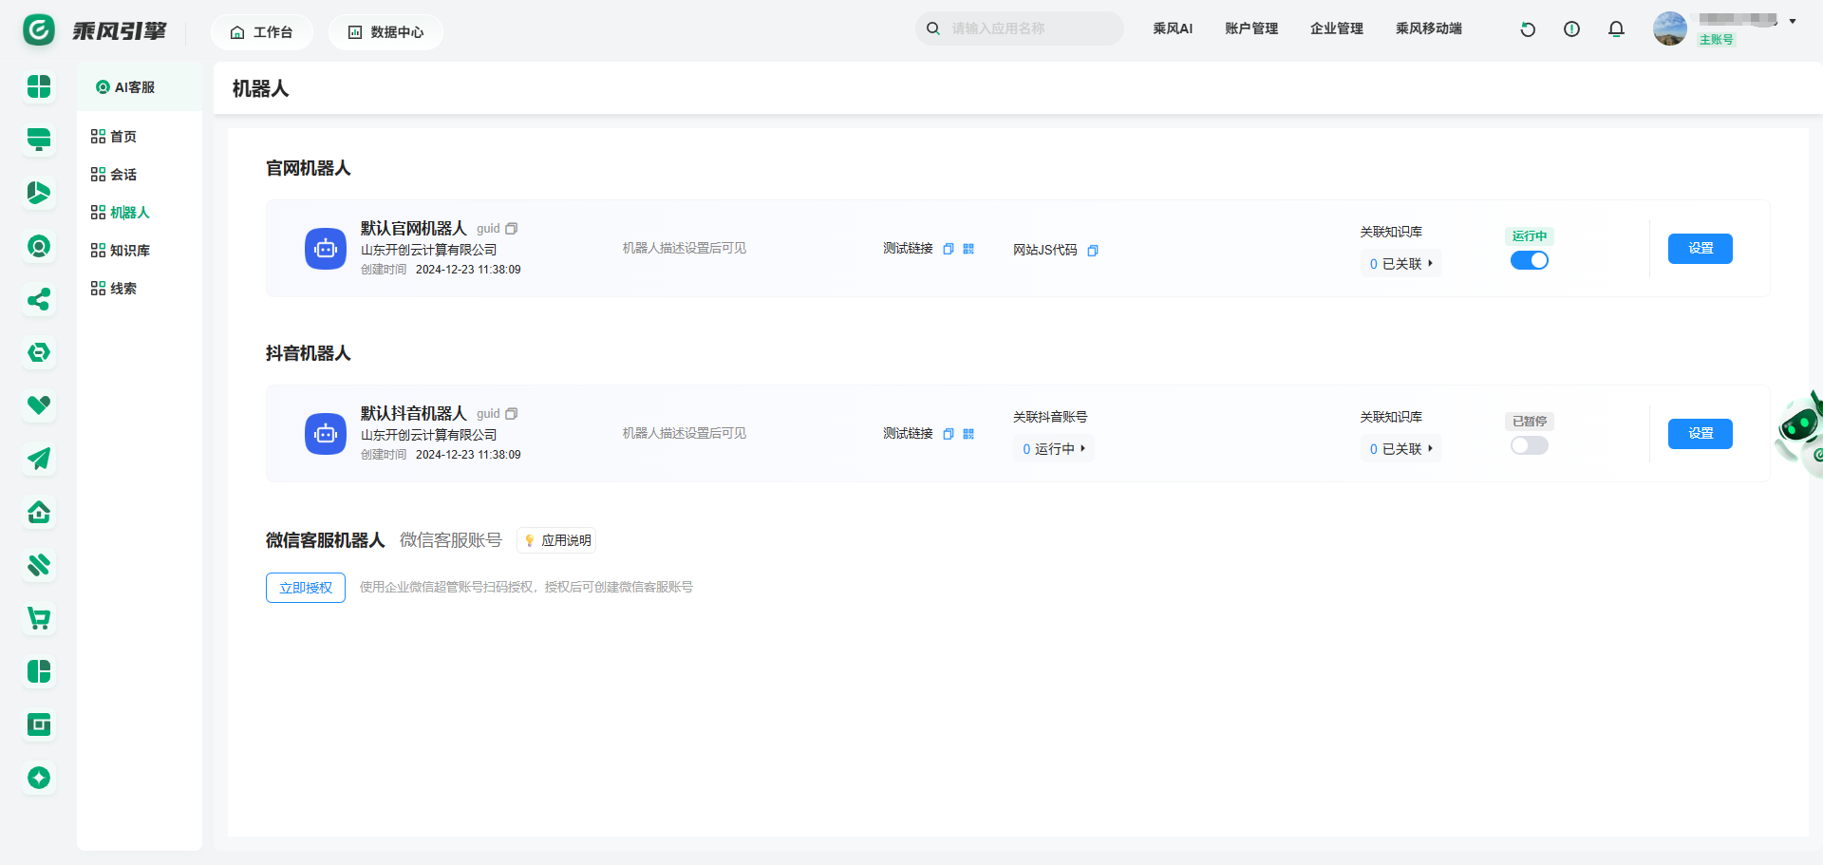Open the 应用说明 help tip
Viewport: 1823px width, 865px height.
tap(557, 540)
